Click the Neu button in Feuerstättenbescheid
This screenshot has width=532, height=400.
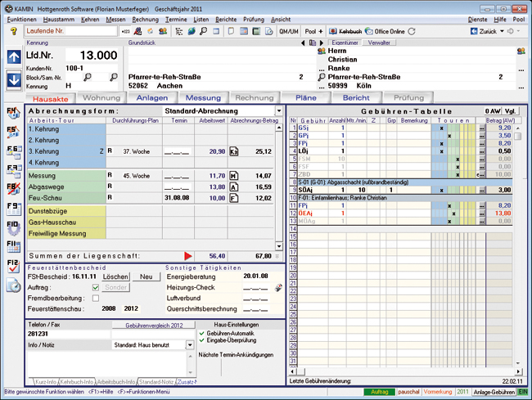147,276
